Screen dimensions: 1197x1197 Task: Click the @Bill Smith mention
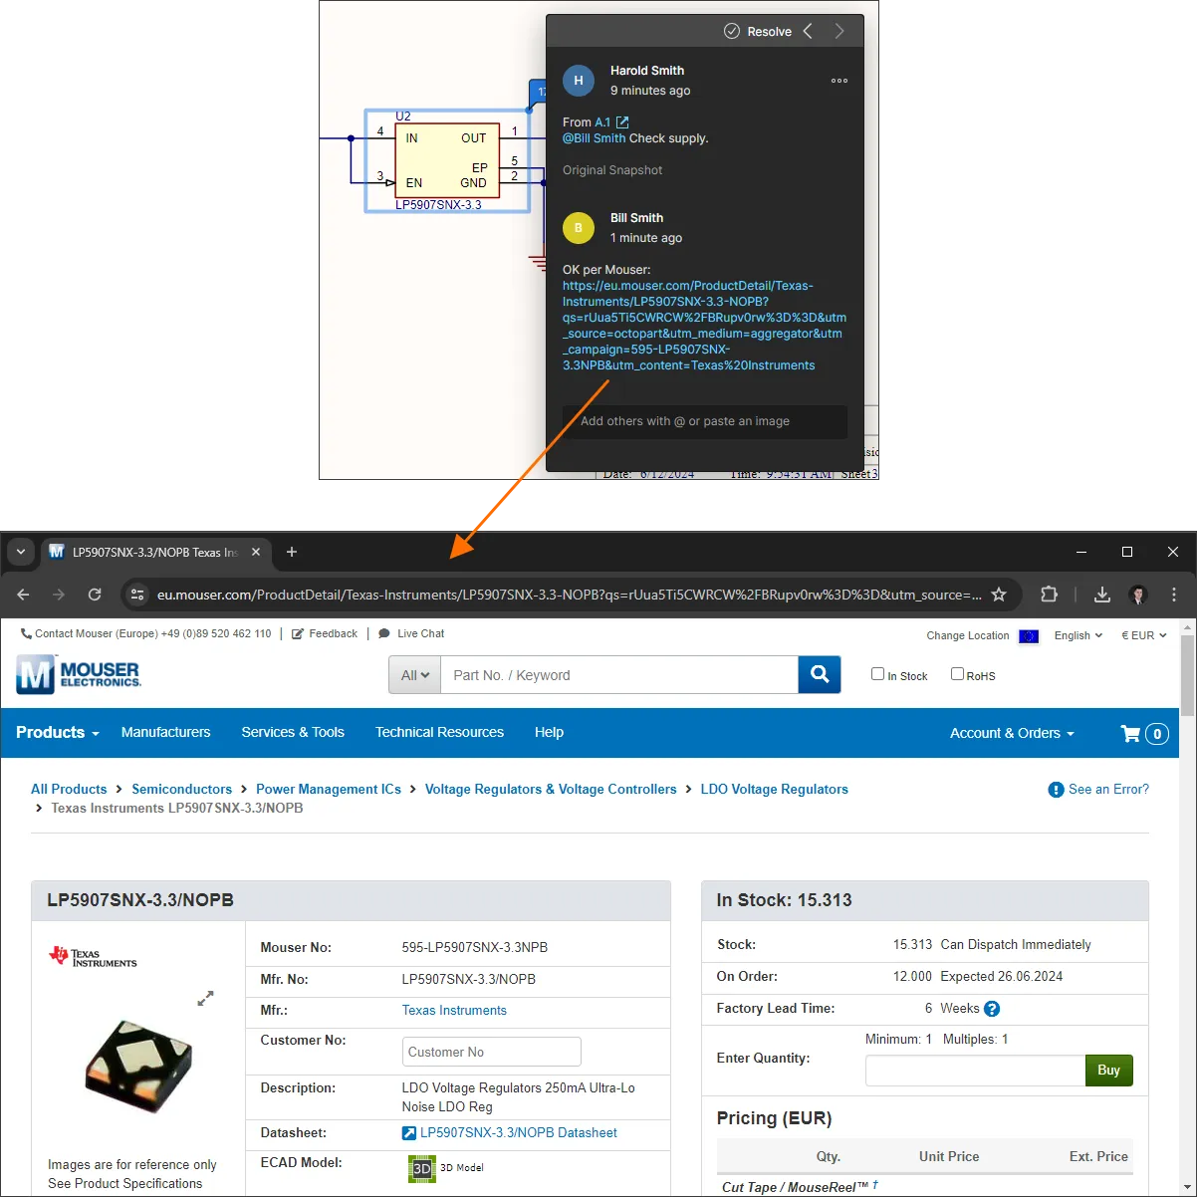[x=595, y=138]
